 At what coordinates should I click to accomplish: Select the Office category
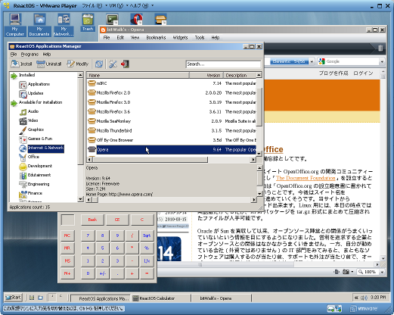tap(33, 157)
